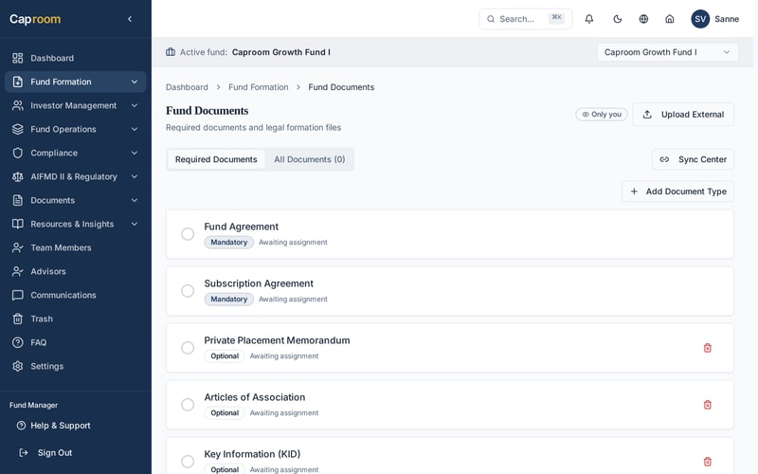
Task: Toggle dark mode moon icon
Action: pyautogui.click(x=618, y=19)
